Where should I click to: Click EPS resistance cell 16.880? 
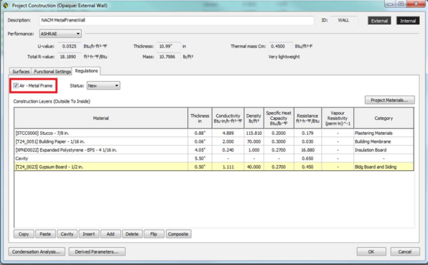307,150
